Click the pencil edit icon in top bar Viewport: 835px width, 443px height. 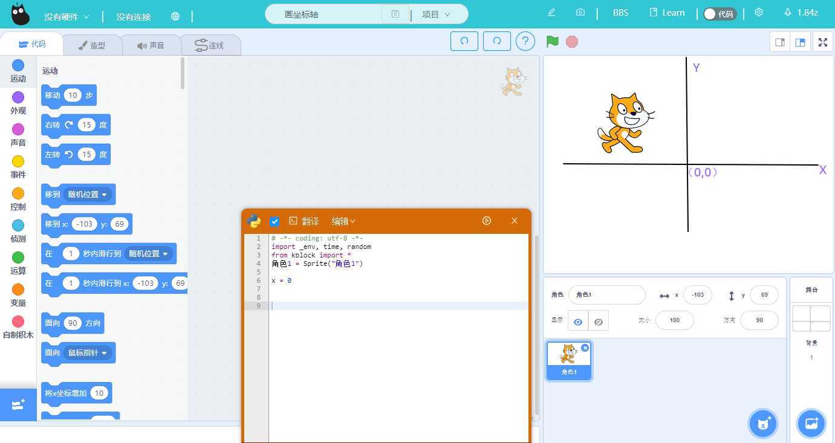(551, 13)
